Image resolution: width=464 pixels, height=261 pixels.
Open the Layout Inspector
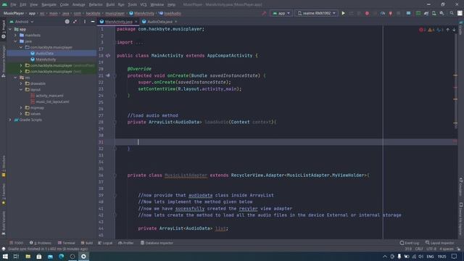pyautogui.click(x=440, y=243)
